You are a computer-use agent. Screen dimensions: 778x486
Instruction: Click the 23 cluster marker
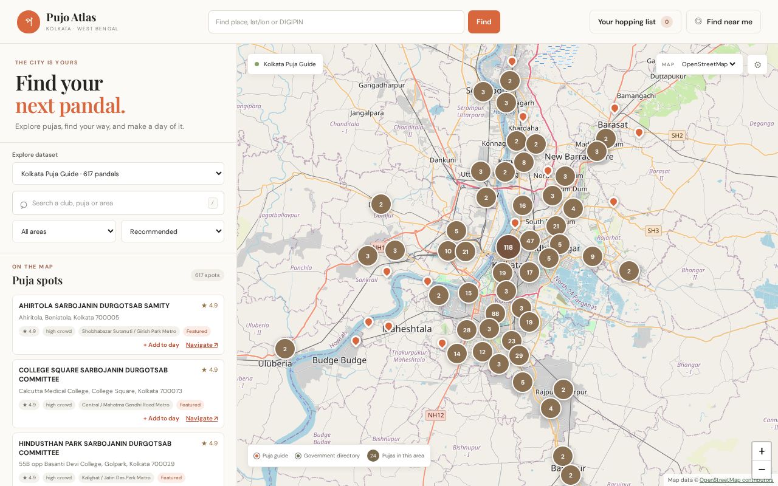click(512, 341)
